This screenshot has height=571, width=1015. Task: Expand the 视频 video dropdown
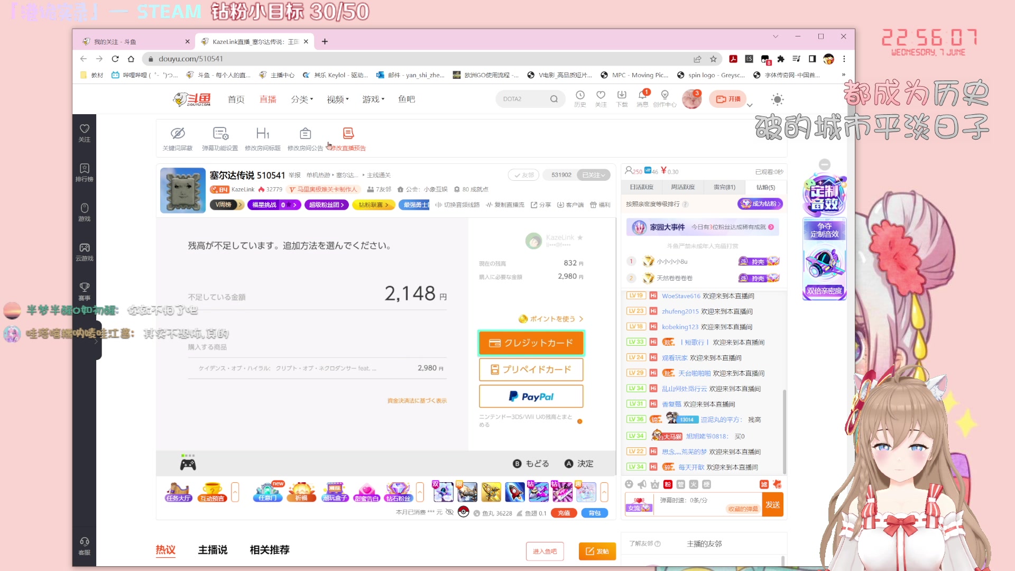point(338,99)
